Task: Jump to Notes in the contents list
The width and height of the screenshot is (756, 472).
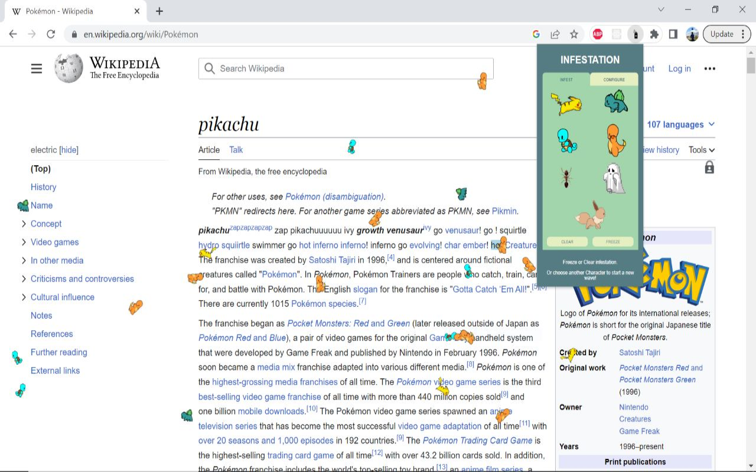Action: (x=41, y=316)
